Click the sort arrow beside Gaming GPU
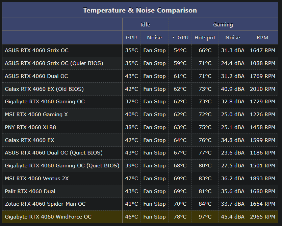Screen dimensions: 282x226 click(x=173, y=38)
